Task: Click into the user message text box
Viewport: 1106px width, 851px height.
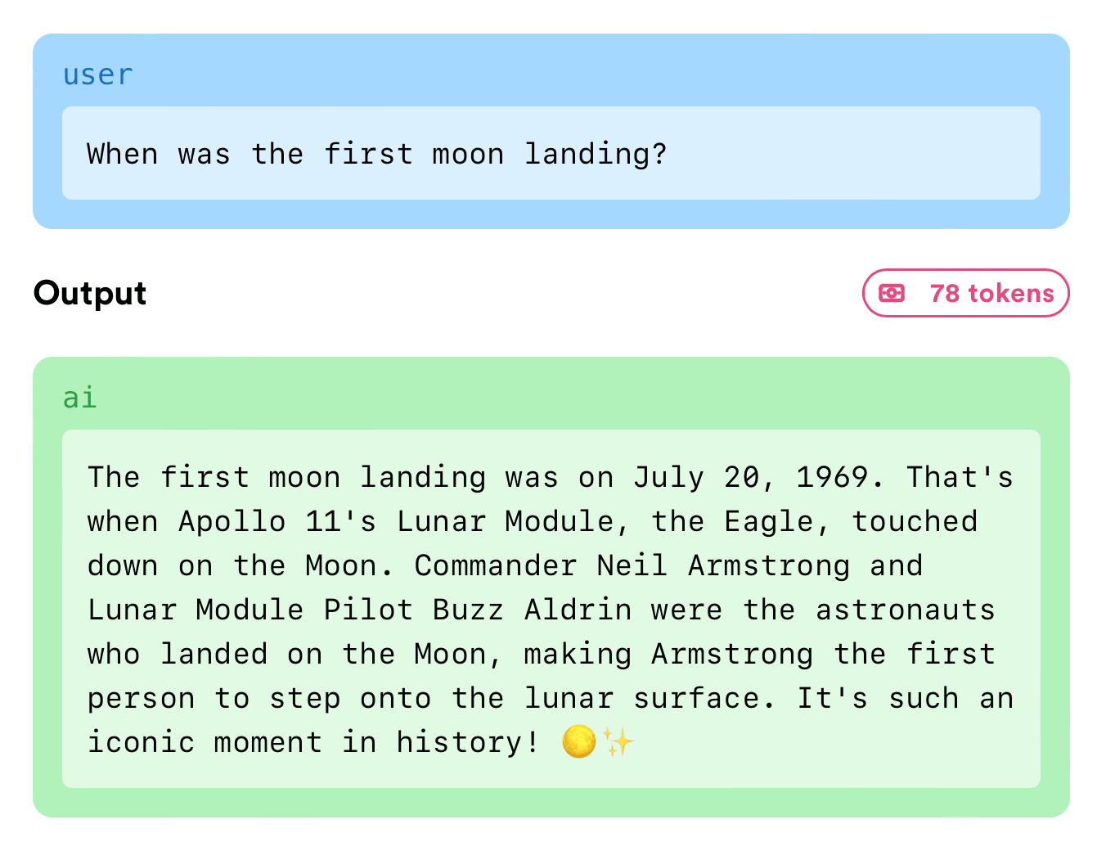Action: click(x=551, y=153)
